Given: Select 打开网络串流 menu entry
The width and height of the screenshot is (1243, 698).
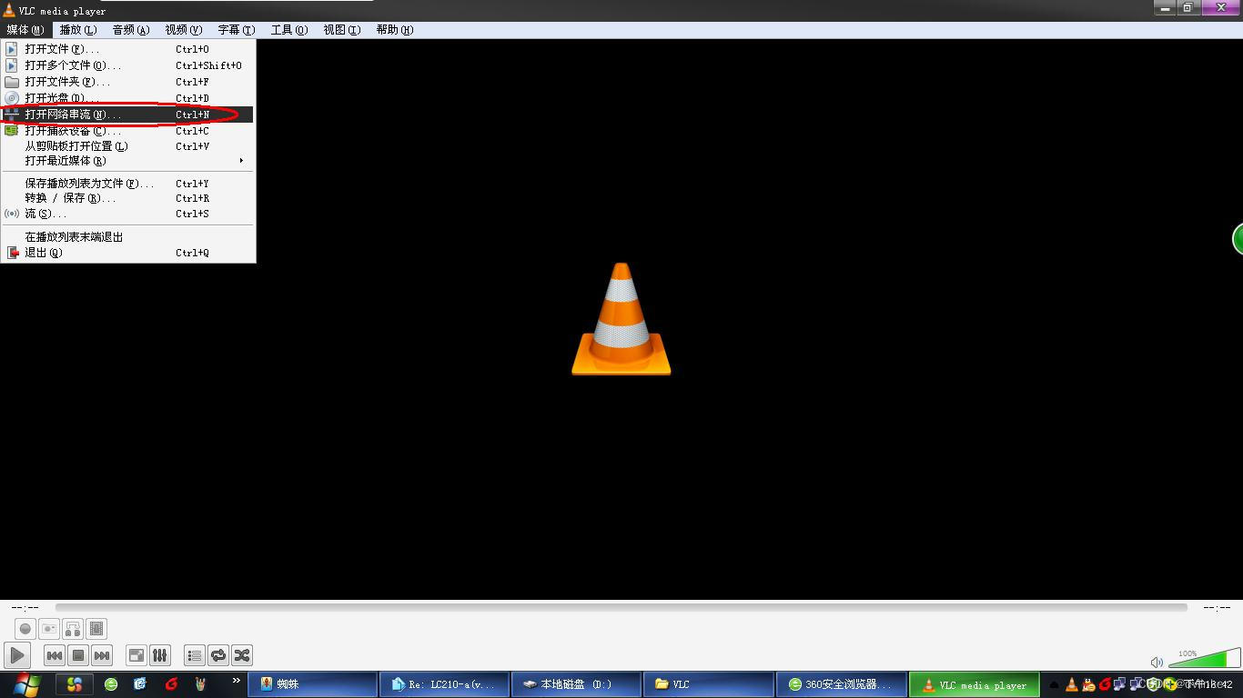Looking at the screenshot, I should 73,115.
